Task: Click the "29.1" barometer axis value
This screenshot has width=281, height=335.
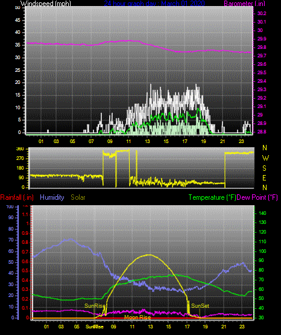Action: click(262, 106)
